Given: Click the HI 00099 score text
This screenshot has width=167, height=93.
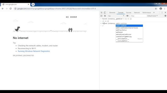Looking at the screenshot, I should 71,17.
